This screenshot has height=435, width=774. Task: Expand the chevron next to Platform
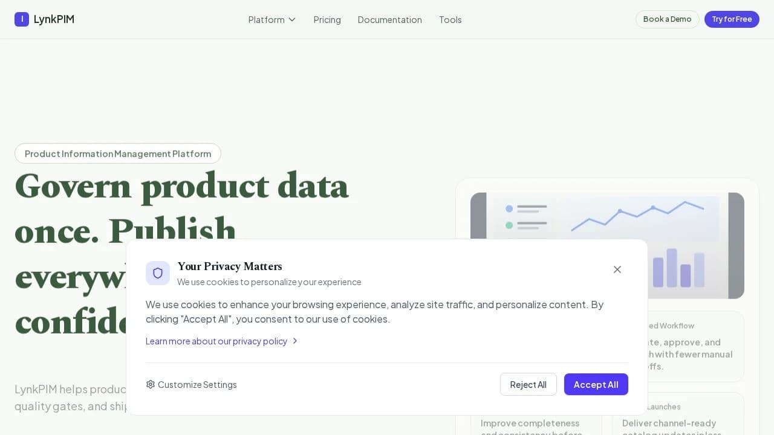(x=291, y=20)
